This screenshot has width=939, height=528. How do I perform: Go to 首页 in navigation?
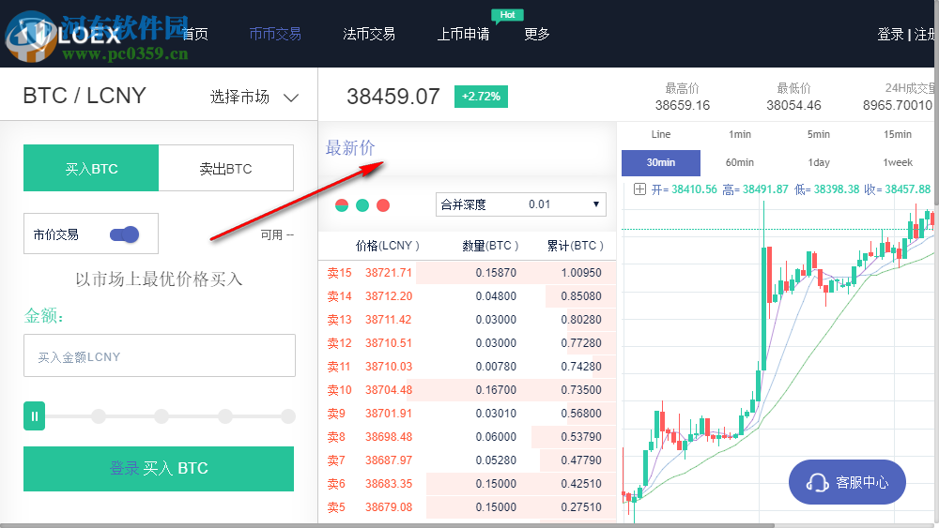(195, 34)
